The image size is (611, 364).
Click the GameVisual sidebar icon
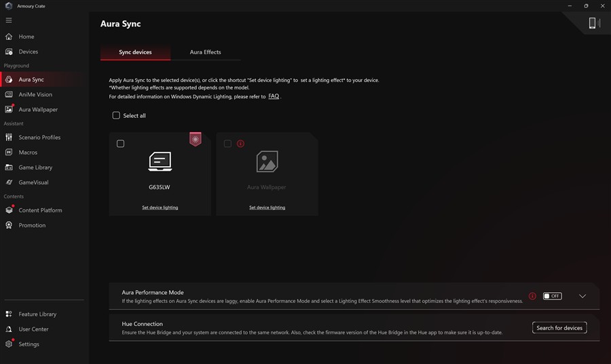pos(9,182)
